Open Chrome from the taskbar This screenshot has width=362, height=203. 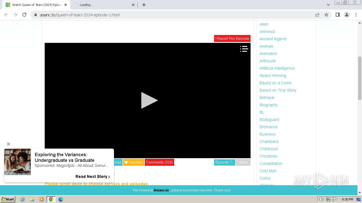(51, 199)
